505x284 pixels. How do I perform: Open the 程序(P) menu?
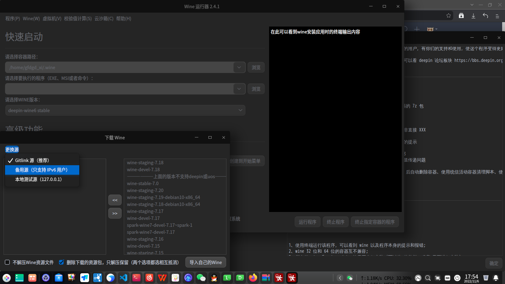pos(13,19)
